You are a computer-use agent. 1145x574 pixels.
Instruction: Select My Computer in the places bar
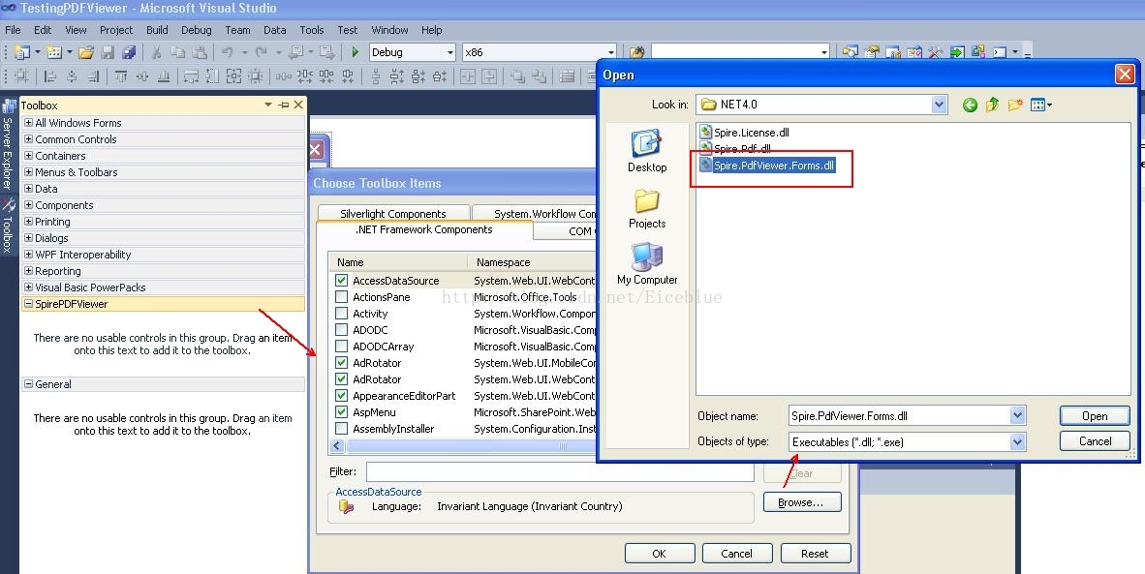(647, 263)
